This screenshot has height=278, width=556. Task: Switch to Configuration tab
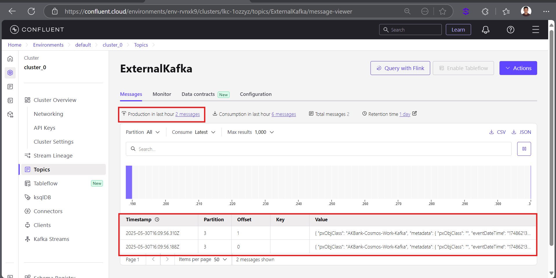[256, 94]
